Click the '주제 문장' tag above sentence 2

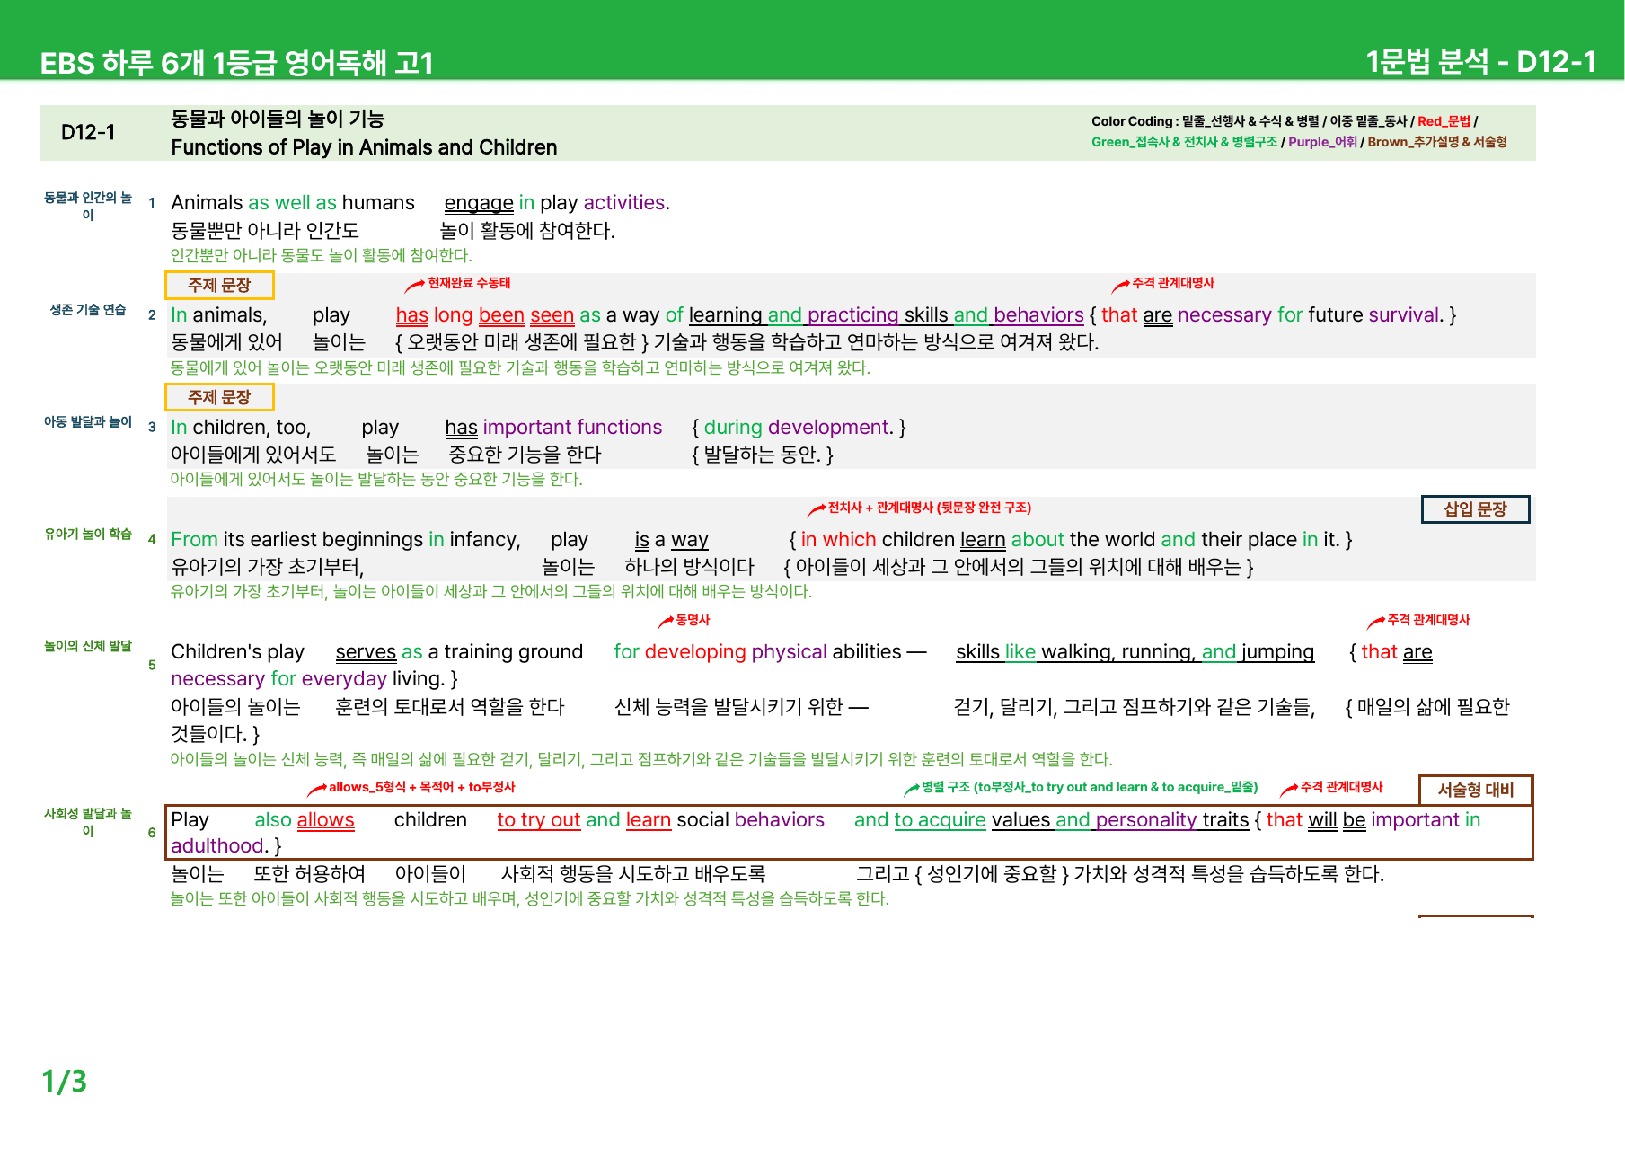[219, 285]
